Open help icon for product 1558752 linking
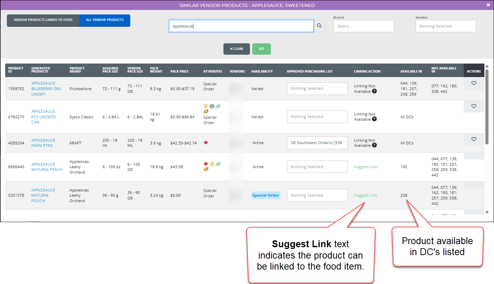The image size is (494, 284). [374, 91]
